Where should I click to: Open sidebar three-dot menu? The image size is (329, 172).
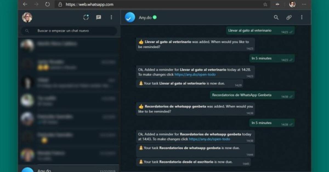111,17
